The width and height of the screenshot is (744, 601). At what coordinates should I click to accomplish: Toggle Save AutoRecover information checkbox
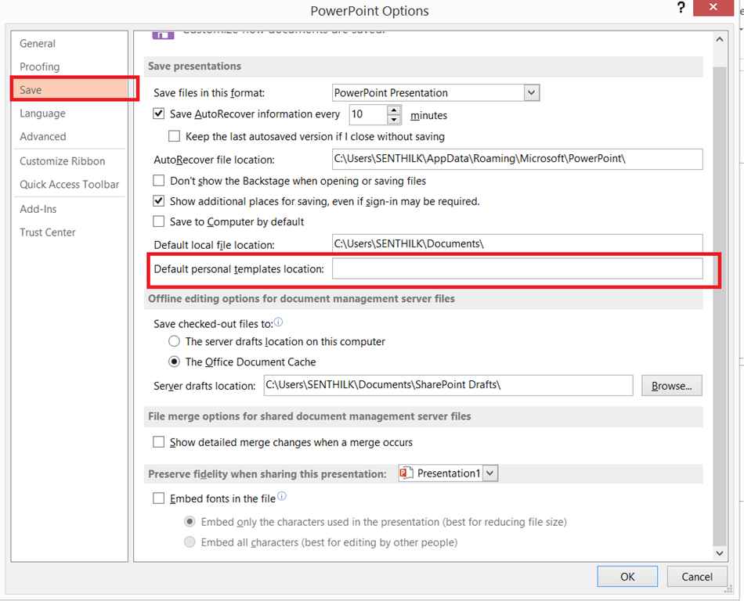coord(160,114)
